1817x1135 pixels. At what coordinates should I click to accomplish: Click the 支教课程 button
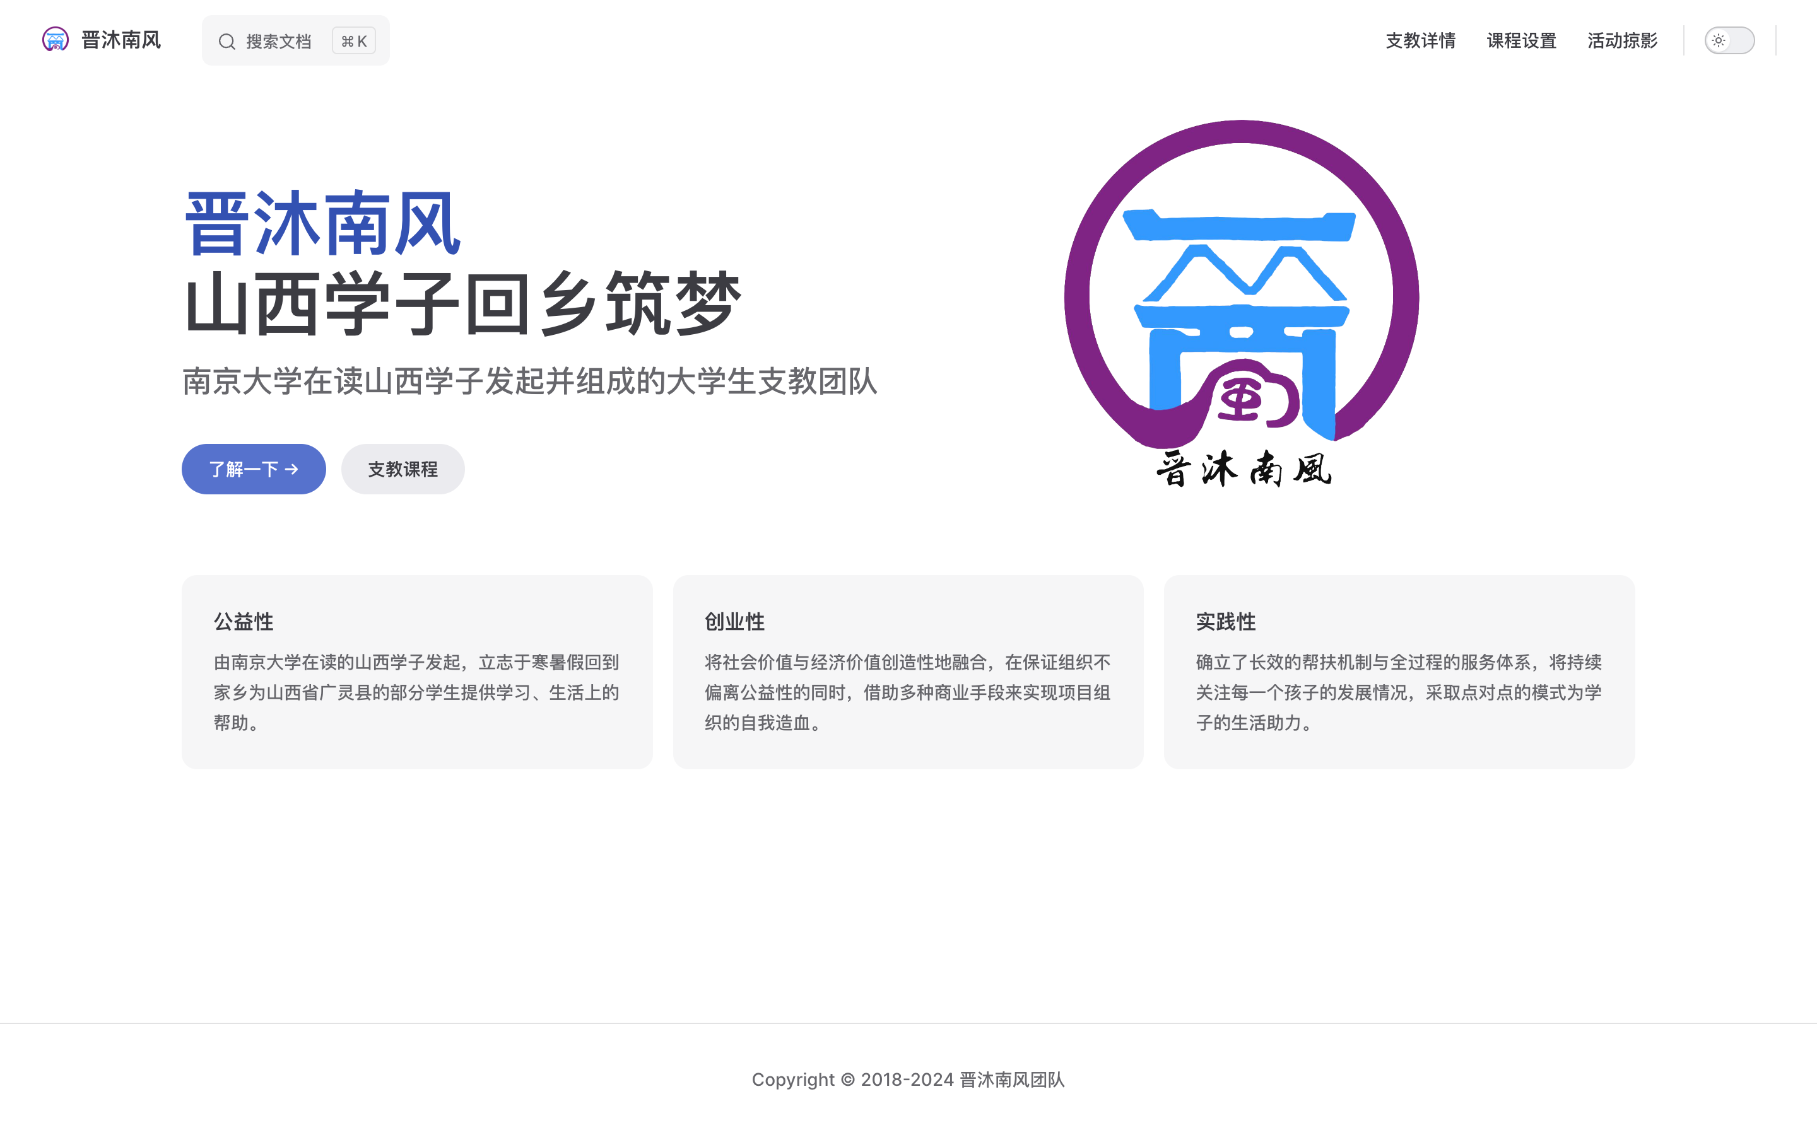point(403,469)
